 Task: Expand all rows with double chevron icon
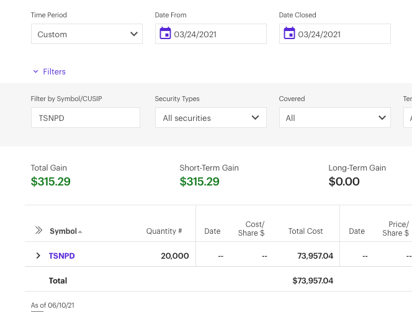coord(38,231)
